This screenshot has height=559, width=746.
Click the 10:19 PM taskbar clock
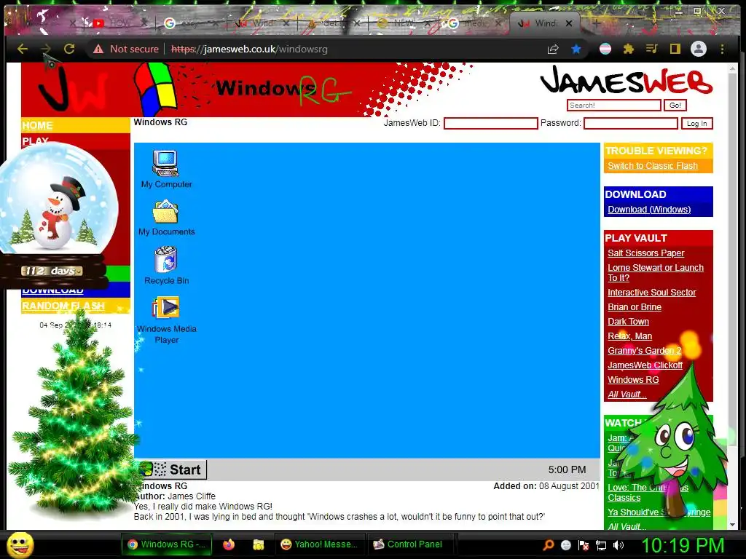(683, 545)
